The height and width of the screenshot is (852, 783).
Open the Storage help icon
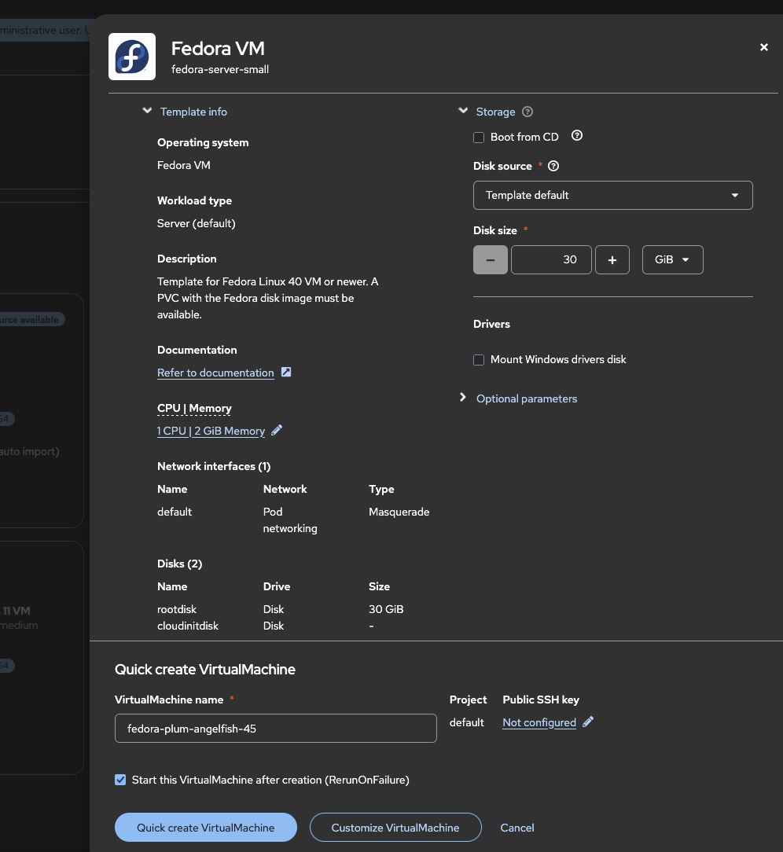coord(527,112)
